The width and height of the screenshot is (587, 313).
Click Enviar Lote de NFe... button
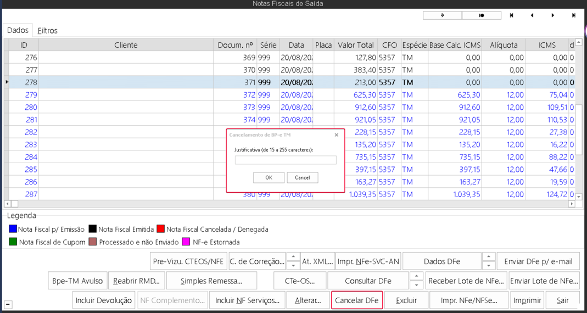[544, 281]
